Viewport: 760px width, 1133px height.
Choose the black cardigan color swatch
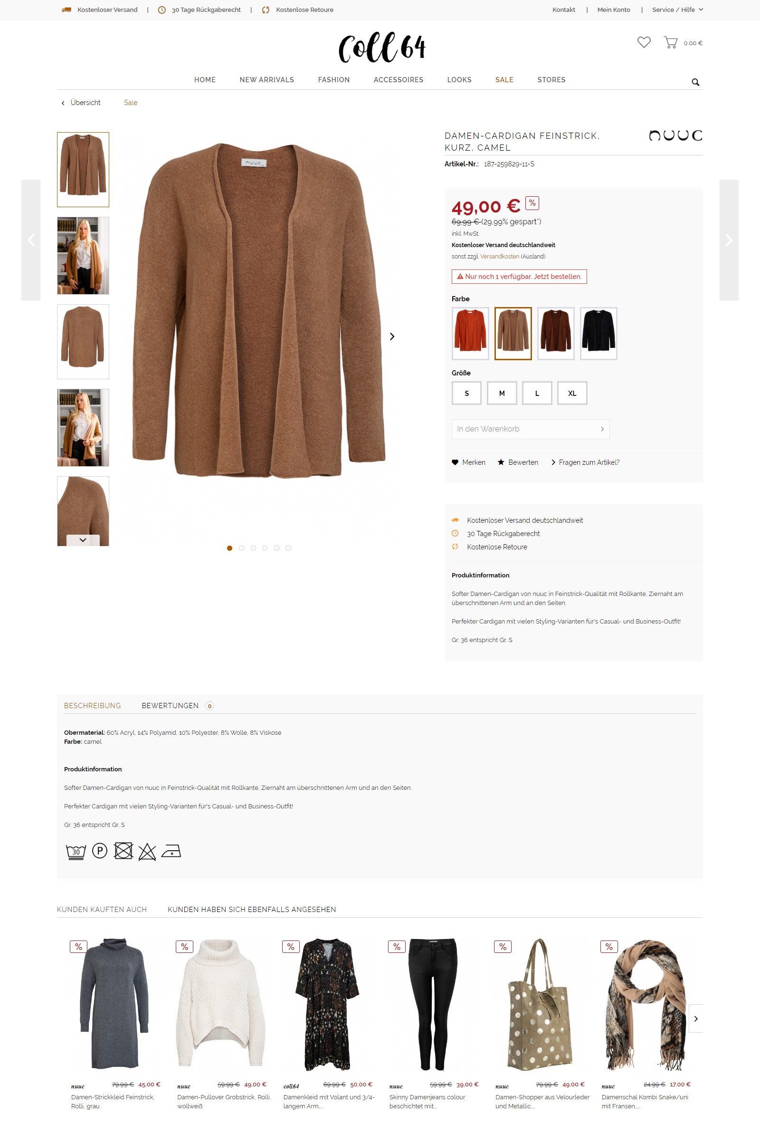point(598,334)
